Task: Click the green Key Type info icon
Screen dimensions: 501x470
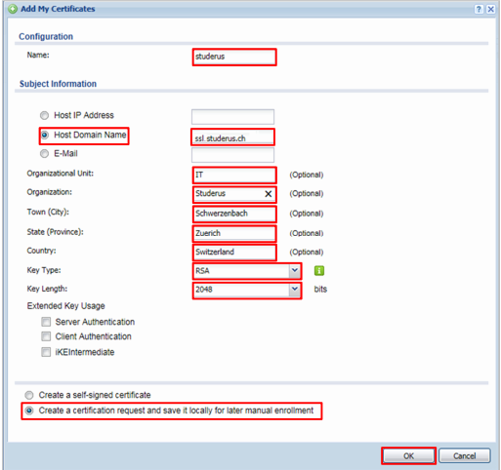Action: point(319,270)
